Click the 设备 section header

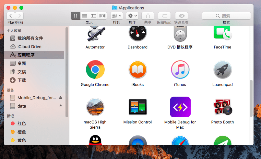tap(10, 90)
